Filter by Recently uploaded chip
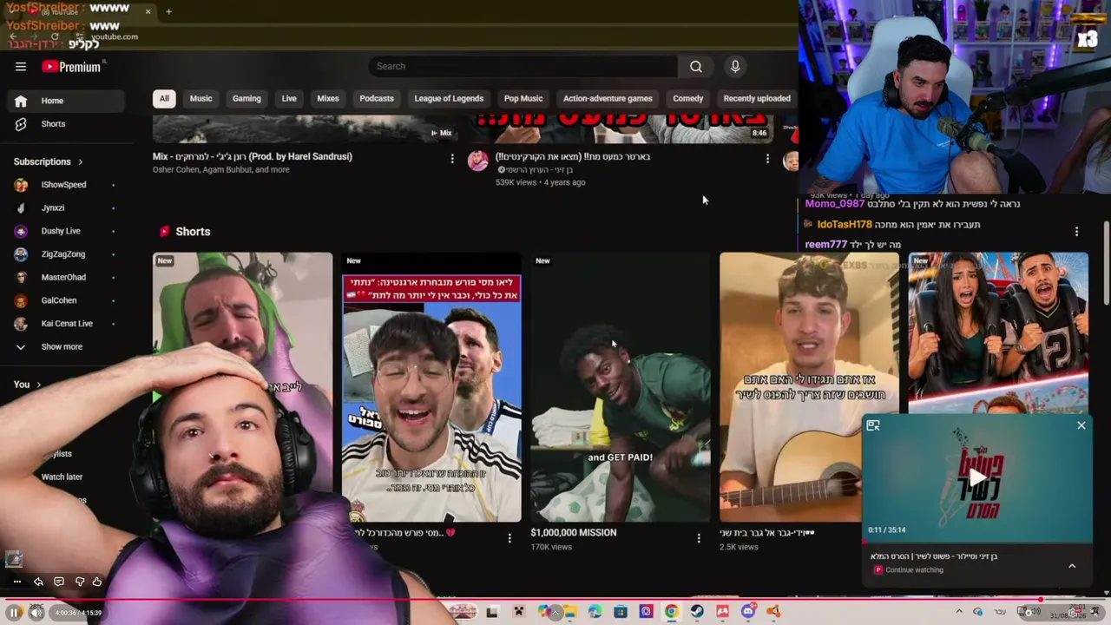Image resolution: width=1111 pixels, height=625 pixels. click(757, 99)
